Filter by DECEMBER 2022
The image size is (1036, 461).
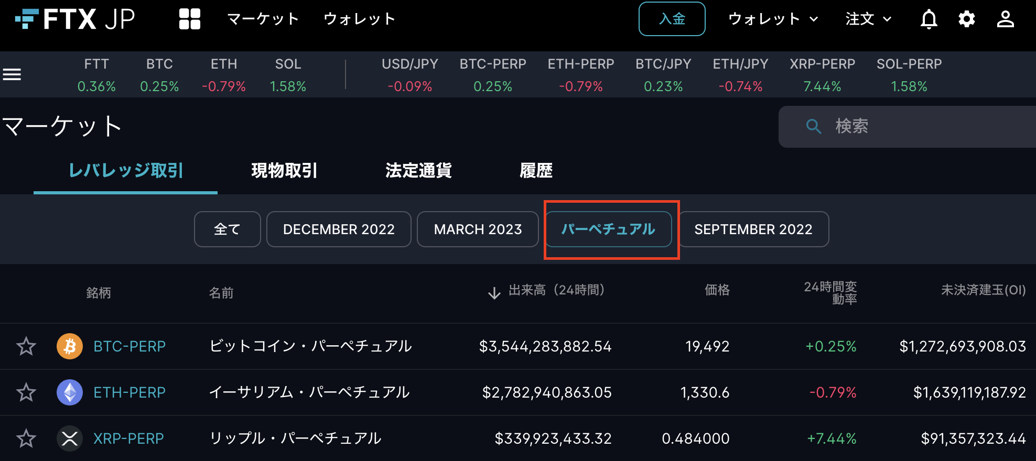339,229
